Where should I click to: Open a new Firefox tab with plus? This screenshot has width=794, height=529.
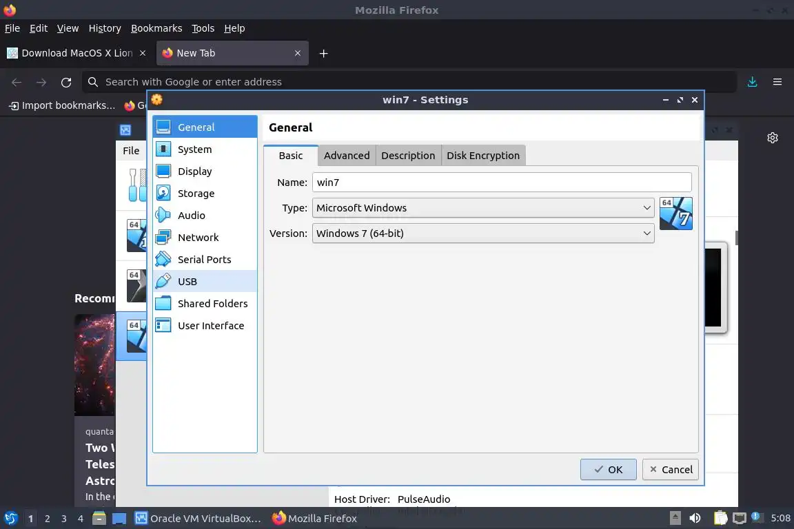point(323,53)
